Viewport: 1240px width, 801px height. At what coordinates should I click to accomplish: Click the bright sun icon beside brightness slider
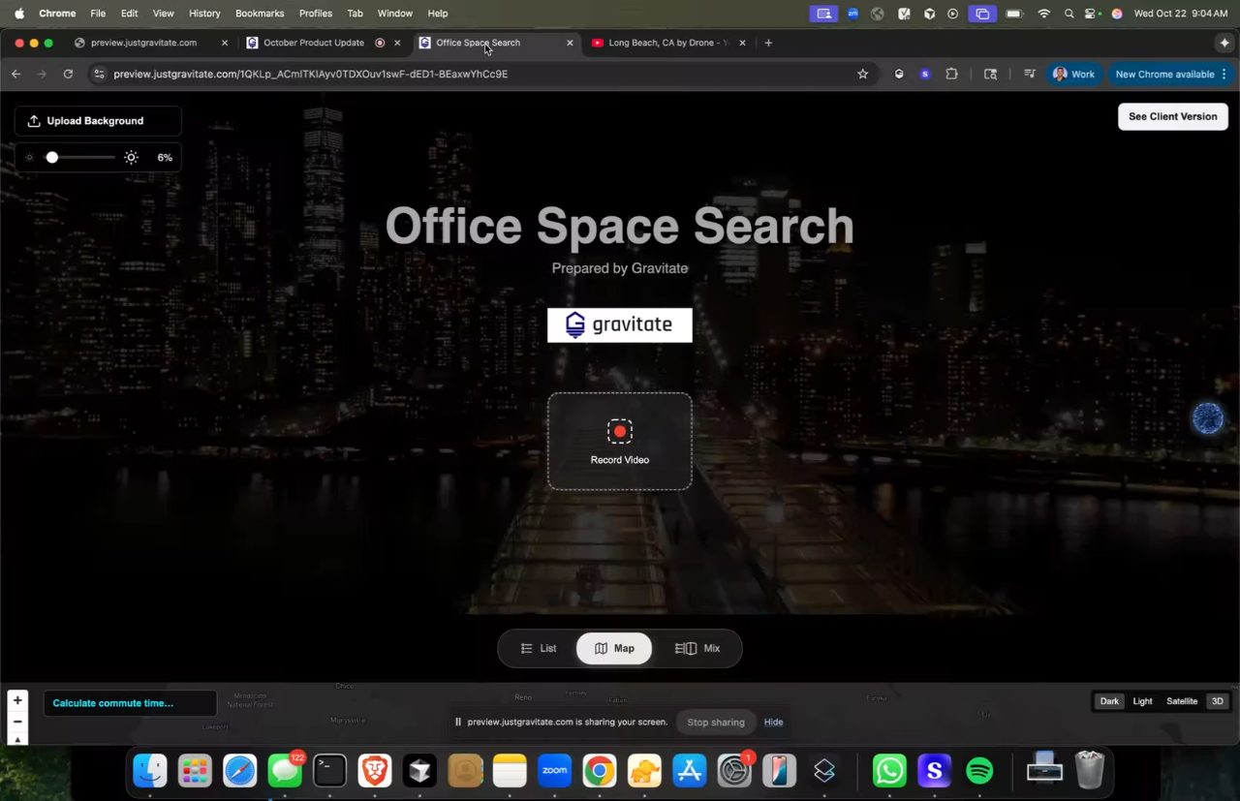pos(131,157)
